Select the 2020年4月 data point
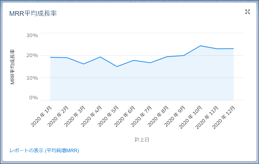 click(x=100, y=57)
